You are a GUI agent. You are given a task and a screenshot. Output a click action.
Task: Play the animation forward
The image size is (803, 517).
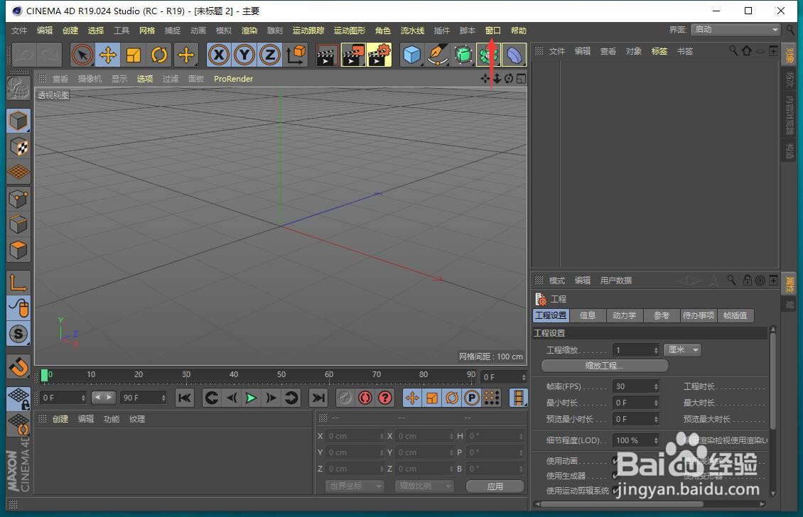pos(251,398)
